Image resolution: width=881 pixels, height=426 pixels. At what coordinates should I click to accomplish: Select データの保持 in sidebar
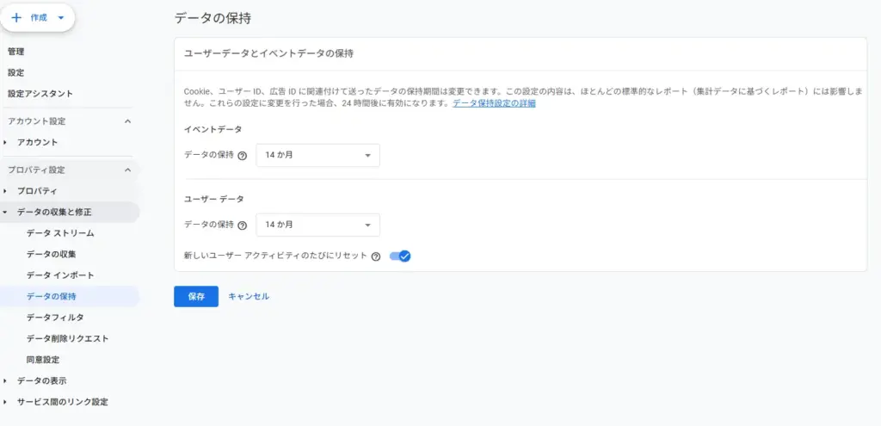[x=51, y=296]
